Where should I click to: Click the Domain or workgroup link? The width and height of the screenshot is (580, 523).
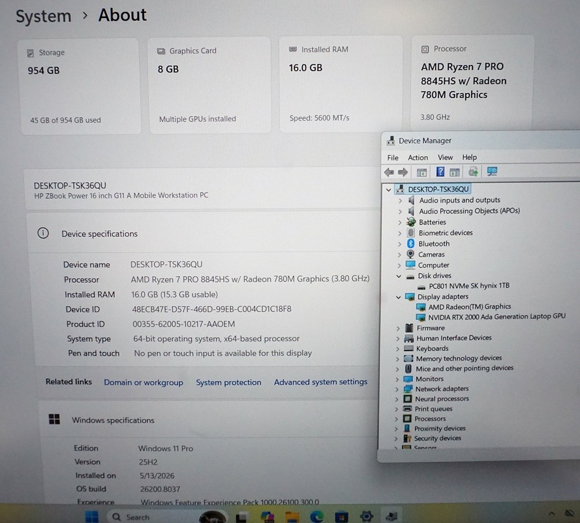pyautogui.click(x=143, y=383)
